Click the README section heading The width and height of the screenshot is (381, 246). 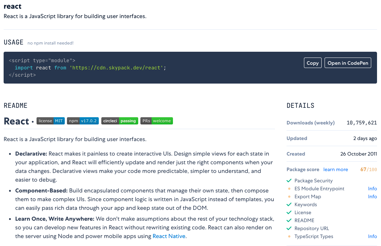(x=16, y=106)
